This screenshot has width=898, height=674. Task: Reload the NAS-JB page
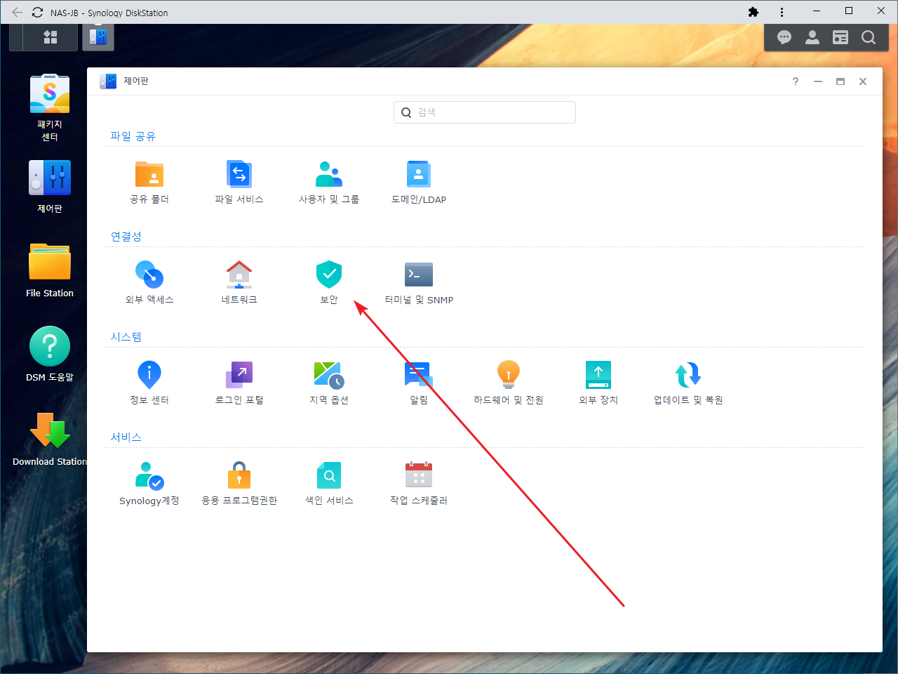[x=38, y=13]
